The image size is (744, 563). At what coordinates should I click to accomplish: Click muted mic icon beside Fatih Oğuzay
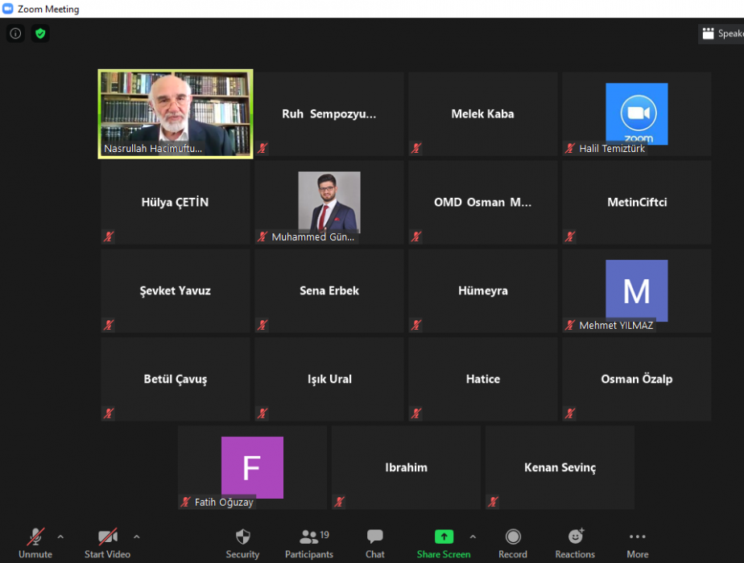tap(186, 502)
